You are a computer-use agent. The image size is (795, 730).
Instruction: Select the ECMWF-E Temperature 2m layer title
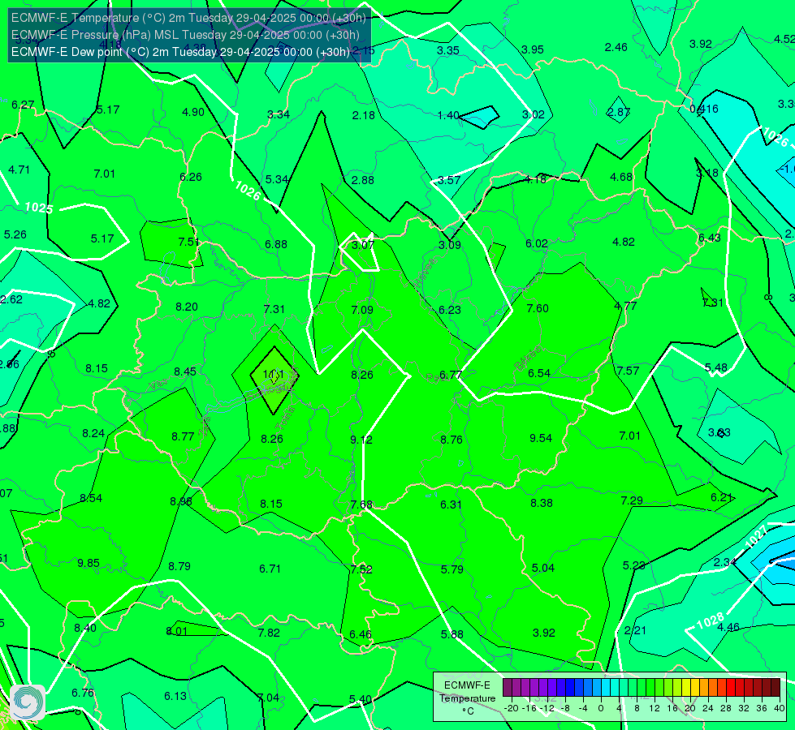tap(188, 18)
